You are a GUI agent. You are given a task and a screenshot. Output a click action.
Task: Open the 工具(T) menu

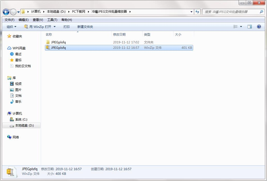[52, 20]
